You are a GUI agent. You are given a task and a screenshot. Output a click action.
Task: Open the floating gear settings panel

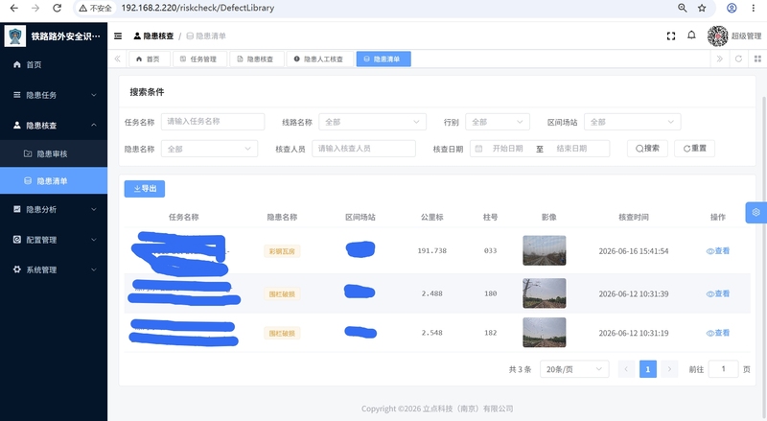755,213
